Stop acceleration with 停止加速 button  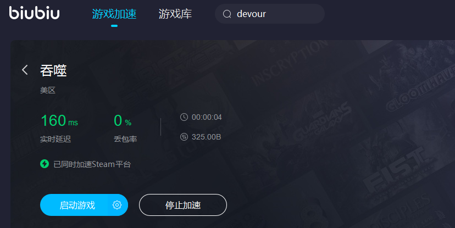[183, 205]
